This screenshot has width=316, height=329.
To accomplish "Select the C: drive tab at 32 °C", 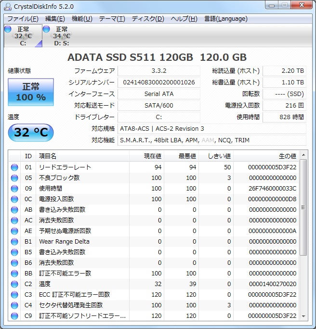I will (23, 36).
